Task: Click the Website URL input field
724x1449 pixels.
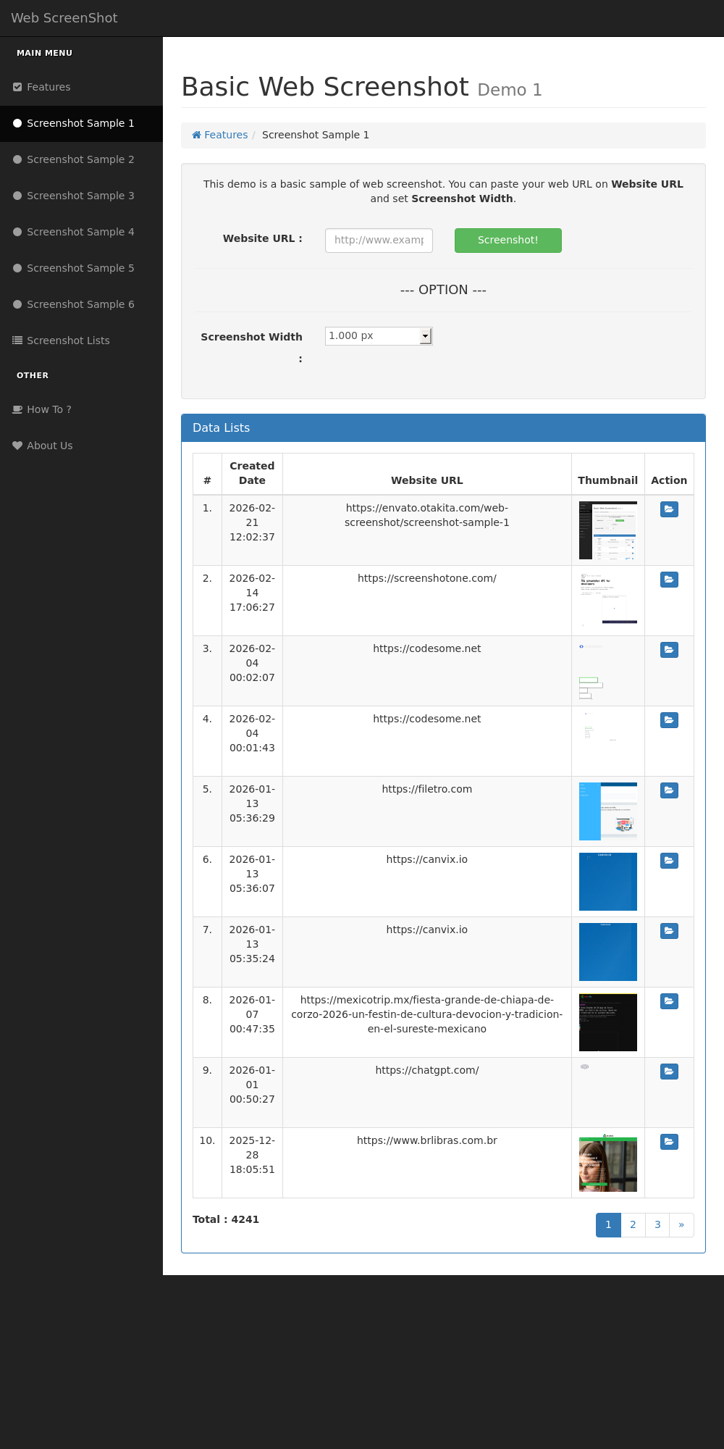Action: pos(379,241)
